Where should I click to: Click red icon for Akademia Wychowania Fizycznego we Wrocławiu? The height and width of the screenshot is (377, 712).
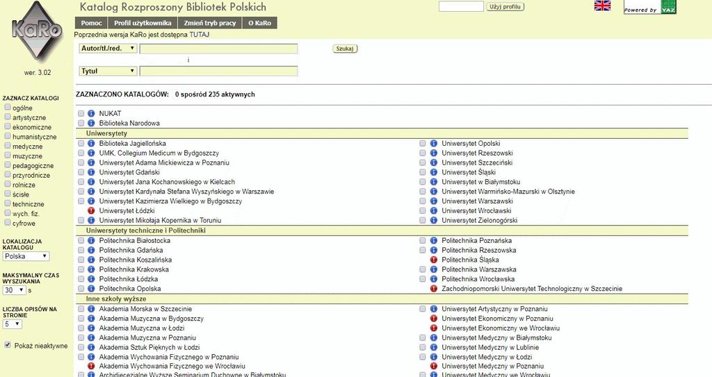click(91, 366)
